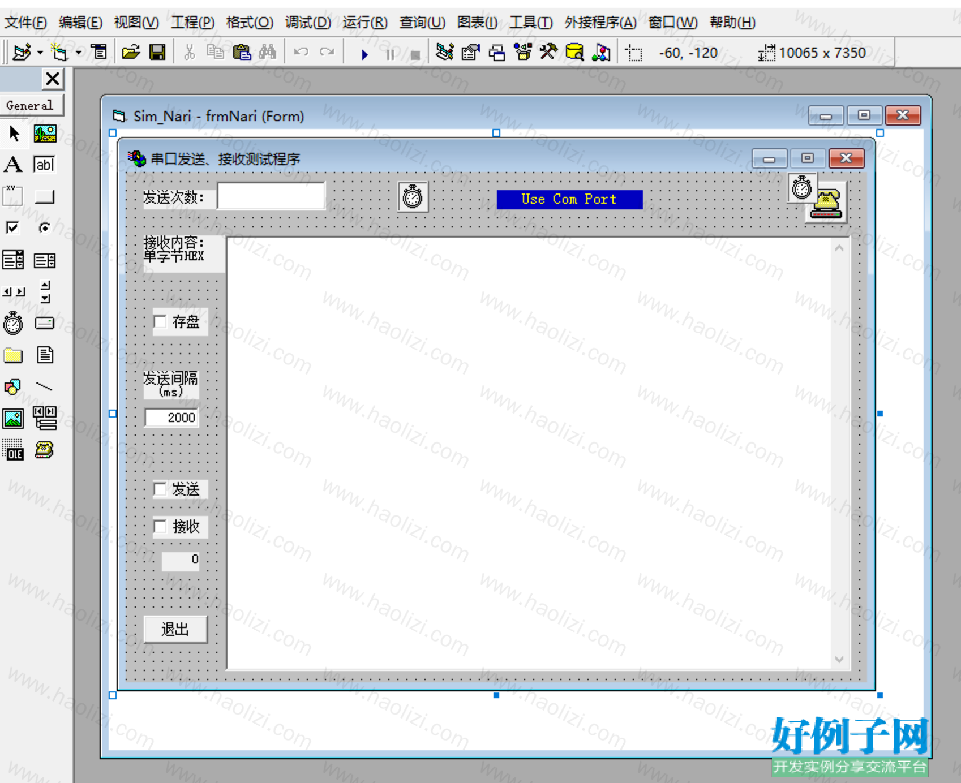Select the FileListBox control in toolbox

click(45, 355)
